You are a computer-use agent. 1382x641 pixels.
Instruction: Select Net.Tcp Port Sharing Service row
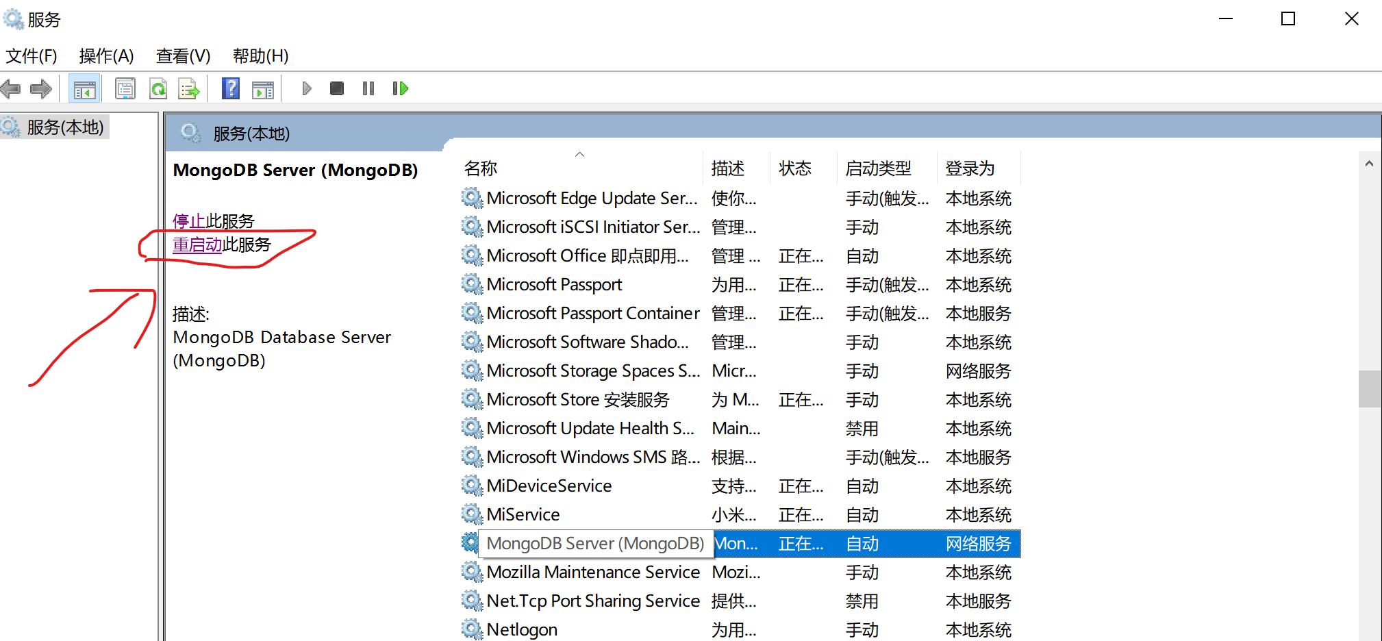(x=740, y=601)
